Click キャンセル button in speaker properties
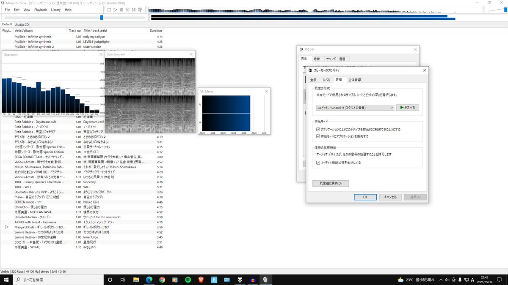Screen dimensions: 508x285 390,197
